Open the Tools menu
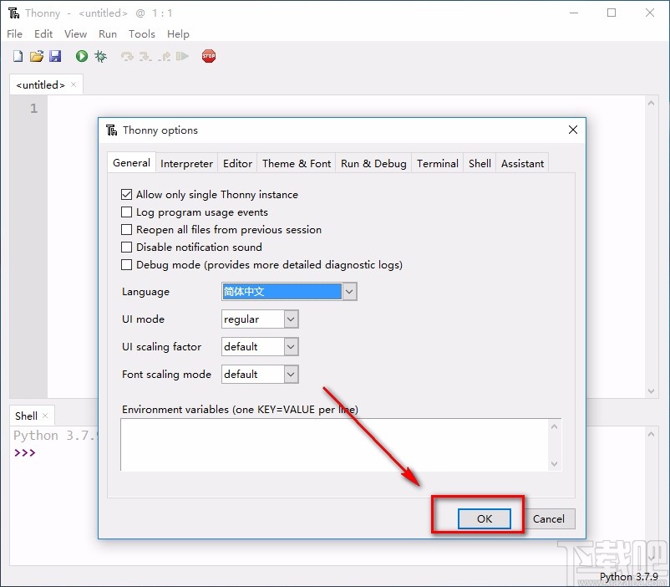 pyautogui.click(x=142, y=33)
